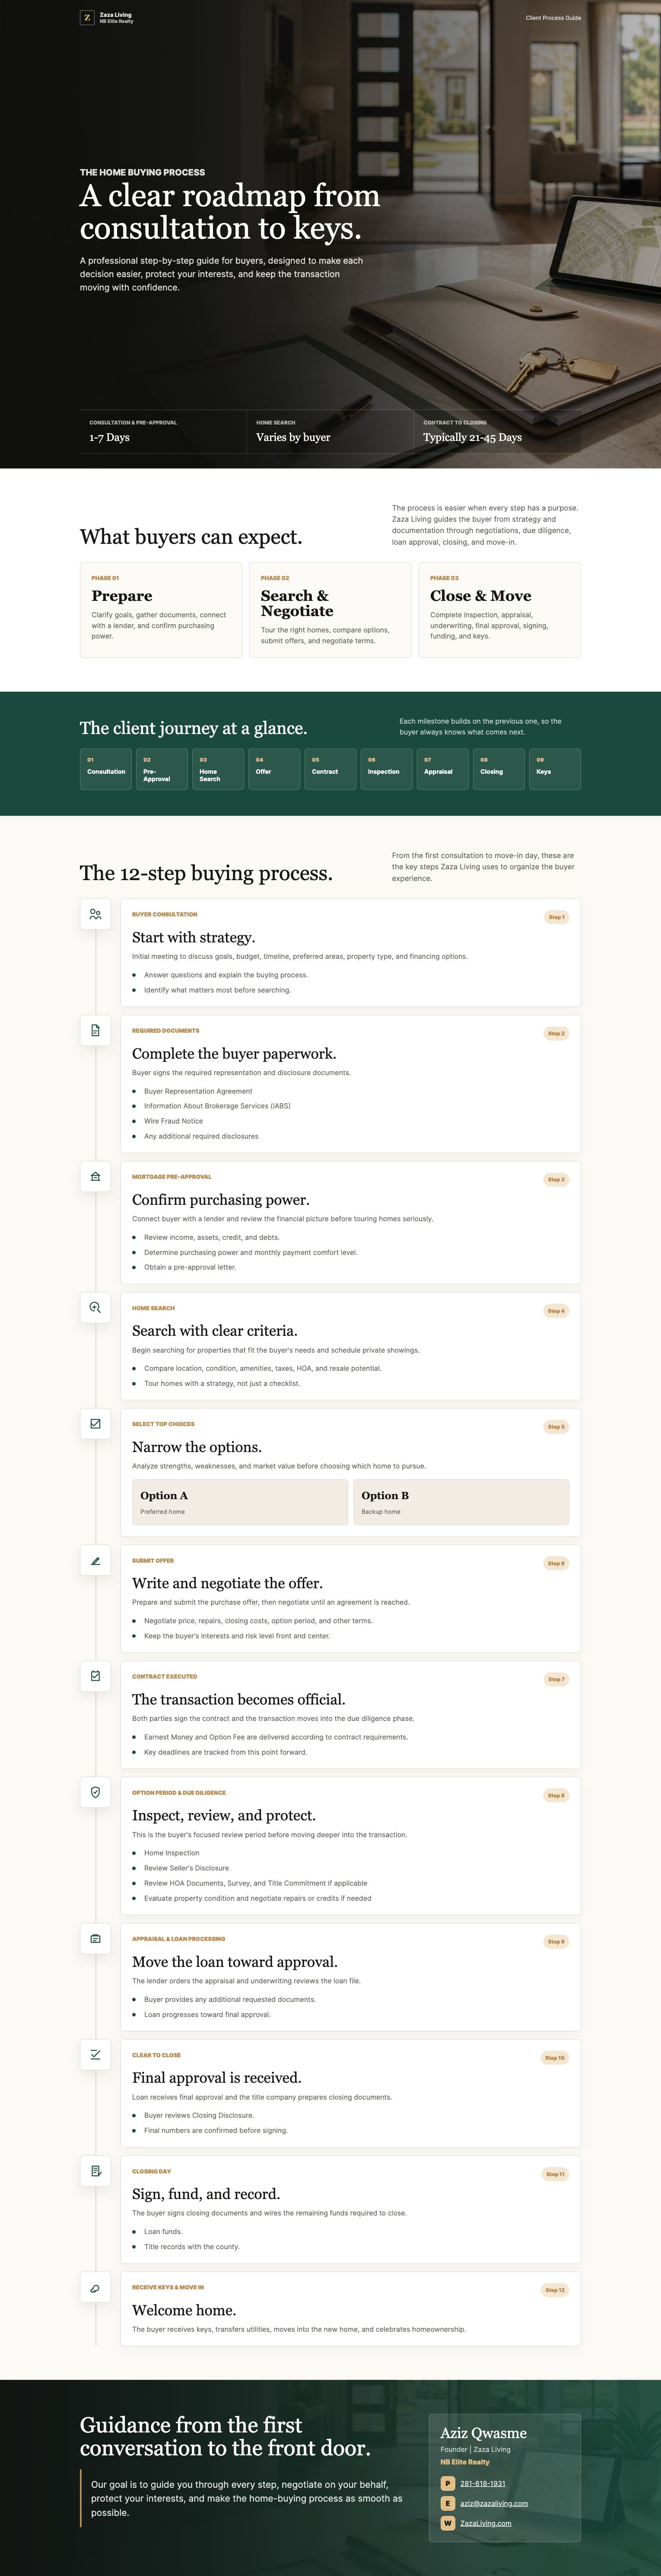
Task: Select the home search magnifier icon
Action: point(95,1307)
